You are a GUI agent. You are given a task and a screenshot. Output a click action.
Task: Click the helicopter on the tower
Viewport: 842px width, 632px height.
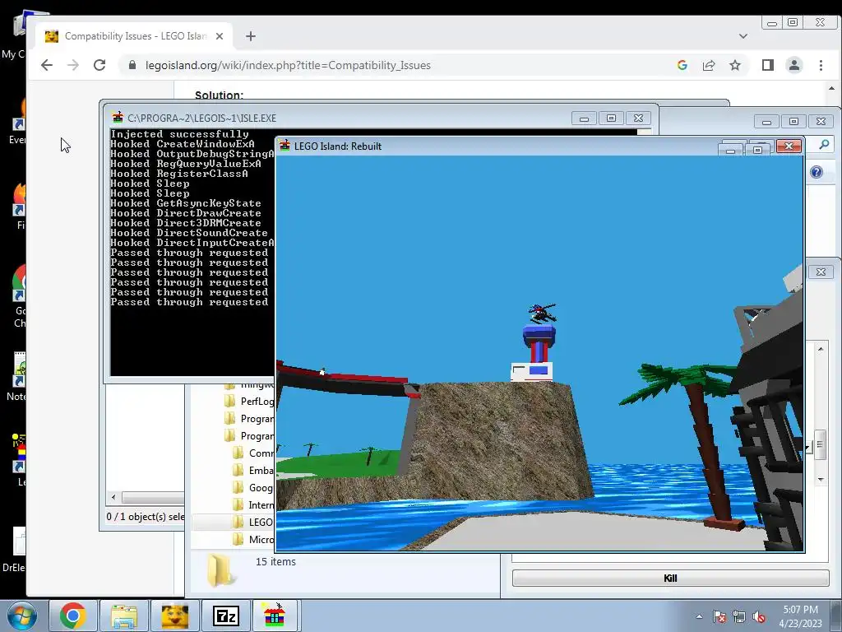coord(543,313)
